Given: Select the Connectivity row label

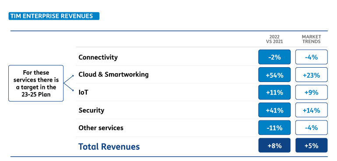Looking at the screenshot, I should click(x=98, y=57).
